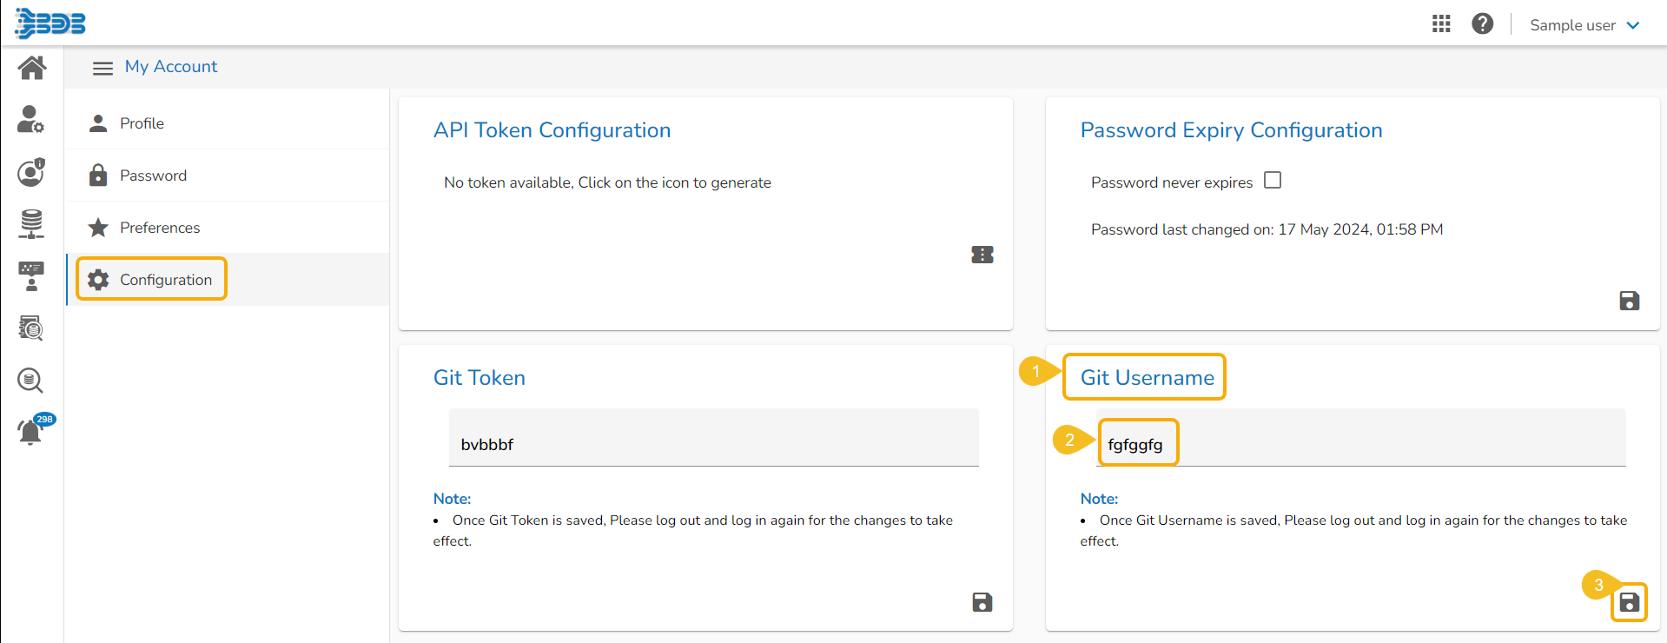Image resolution: width=1667 pixels, height=643 pixels.
Task: Save the Password Expiry Configuration
Action: [x=1629, y=301]
